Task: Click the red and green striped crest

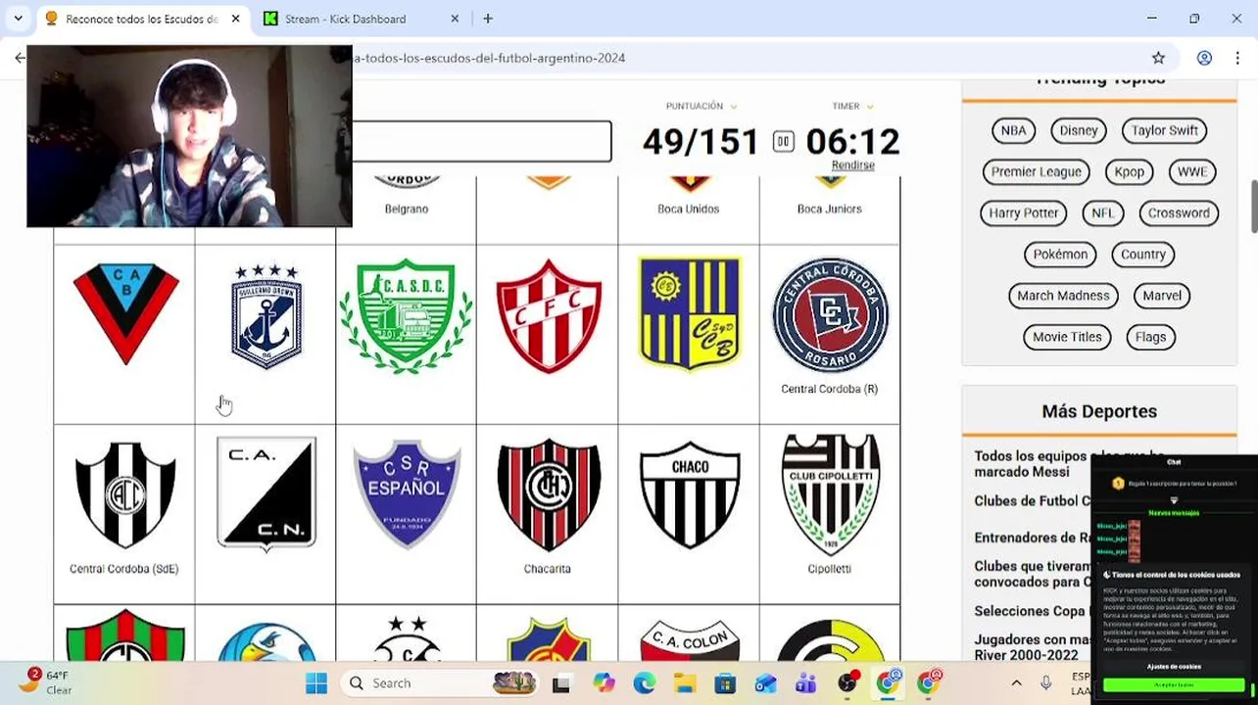Action: 125,636
